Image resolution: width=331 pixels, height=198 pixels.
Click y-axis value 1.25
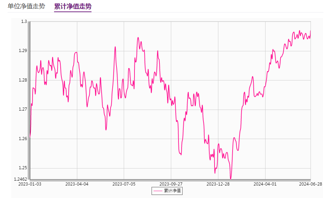(x=23, y=168)
